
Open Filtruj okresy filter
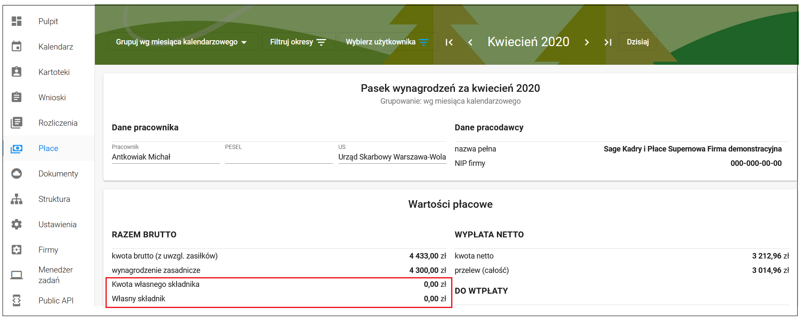[x=299, y=42]
